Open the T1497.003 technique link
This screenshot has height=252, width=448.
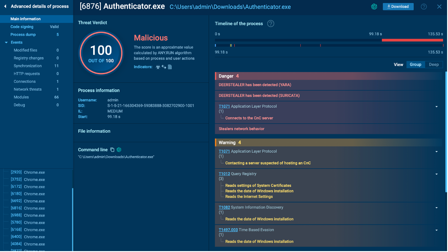point(228,230)
